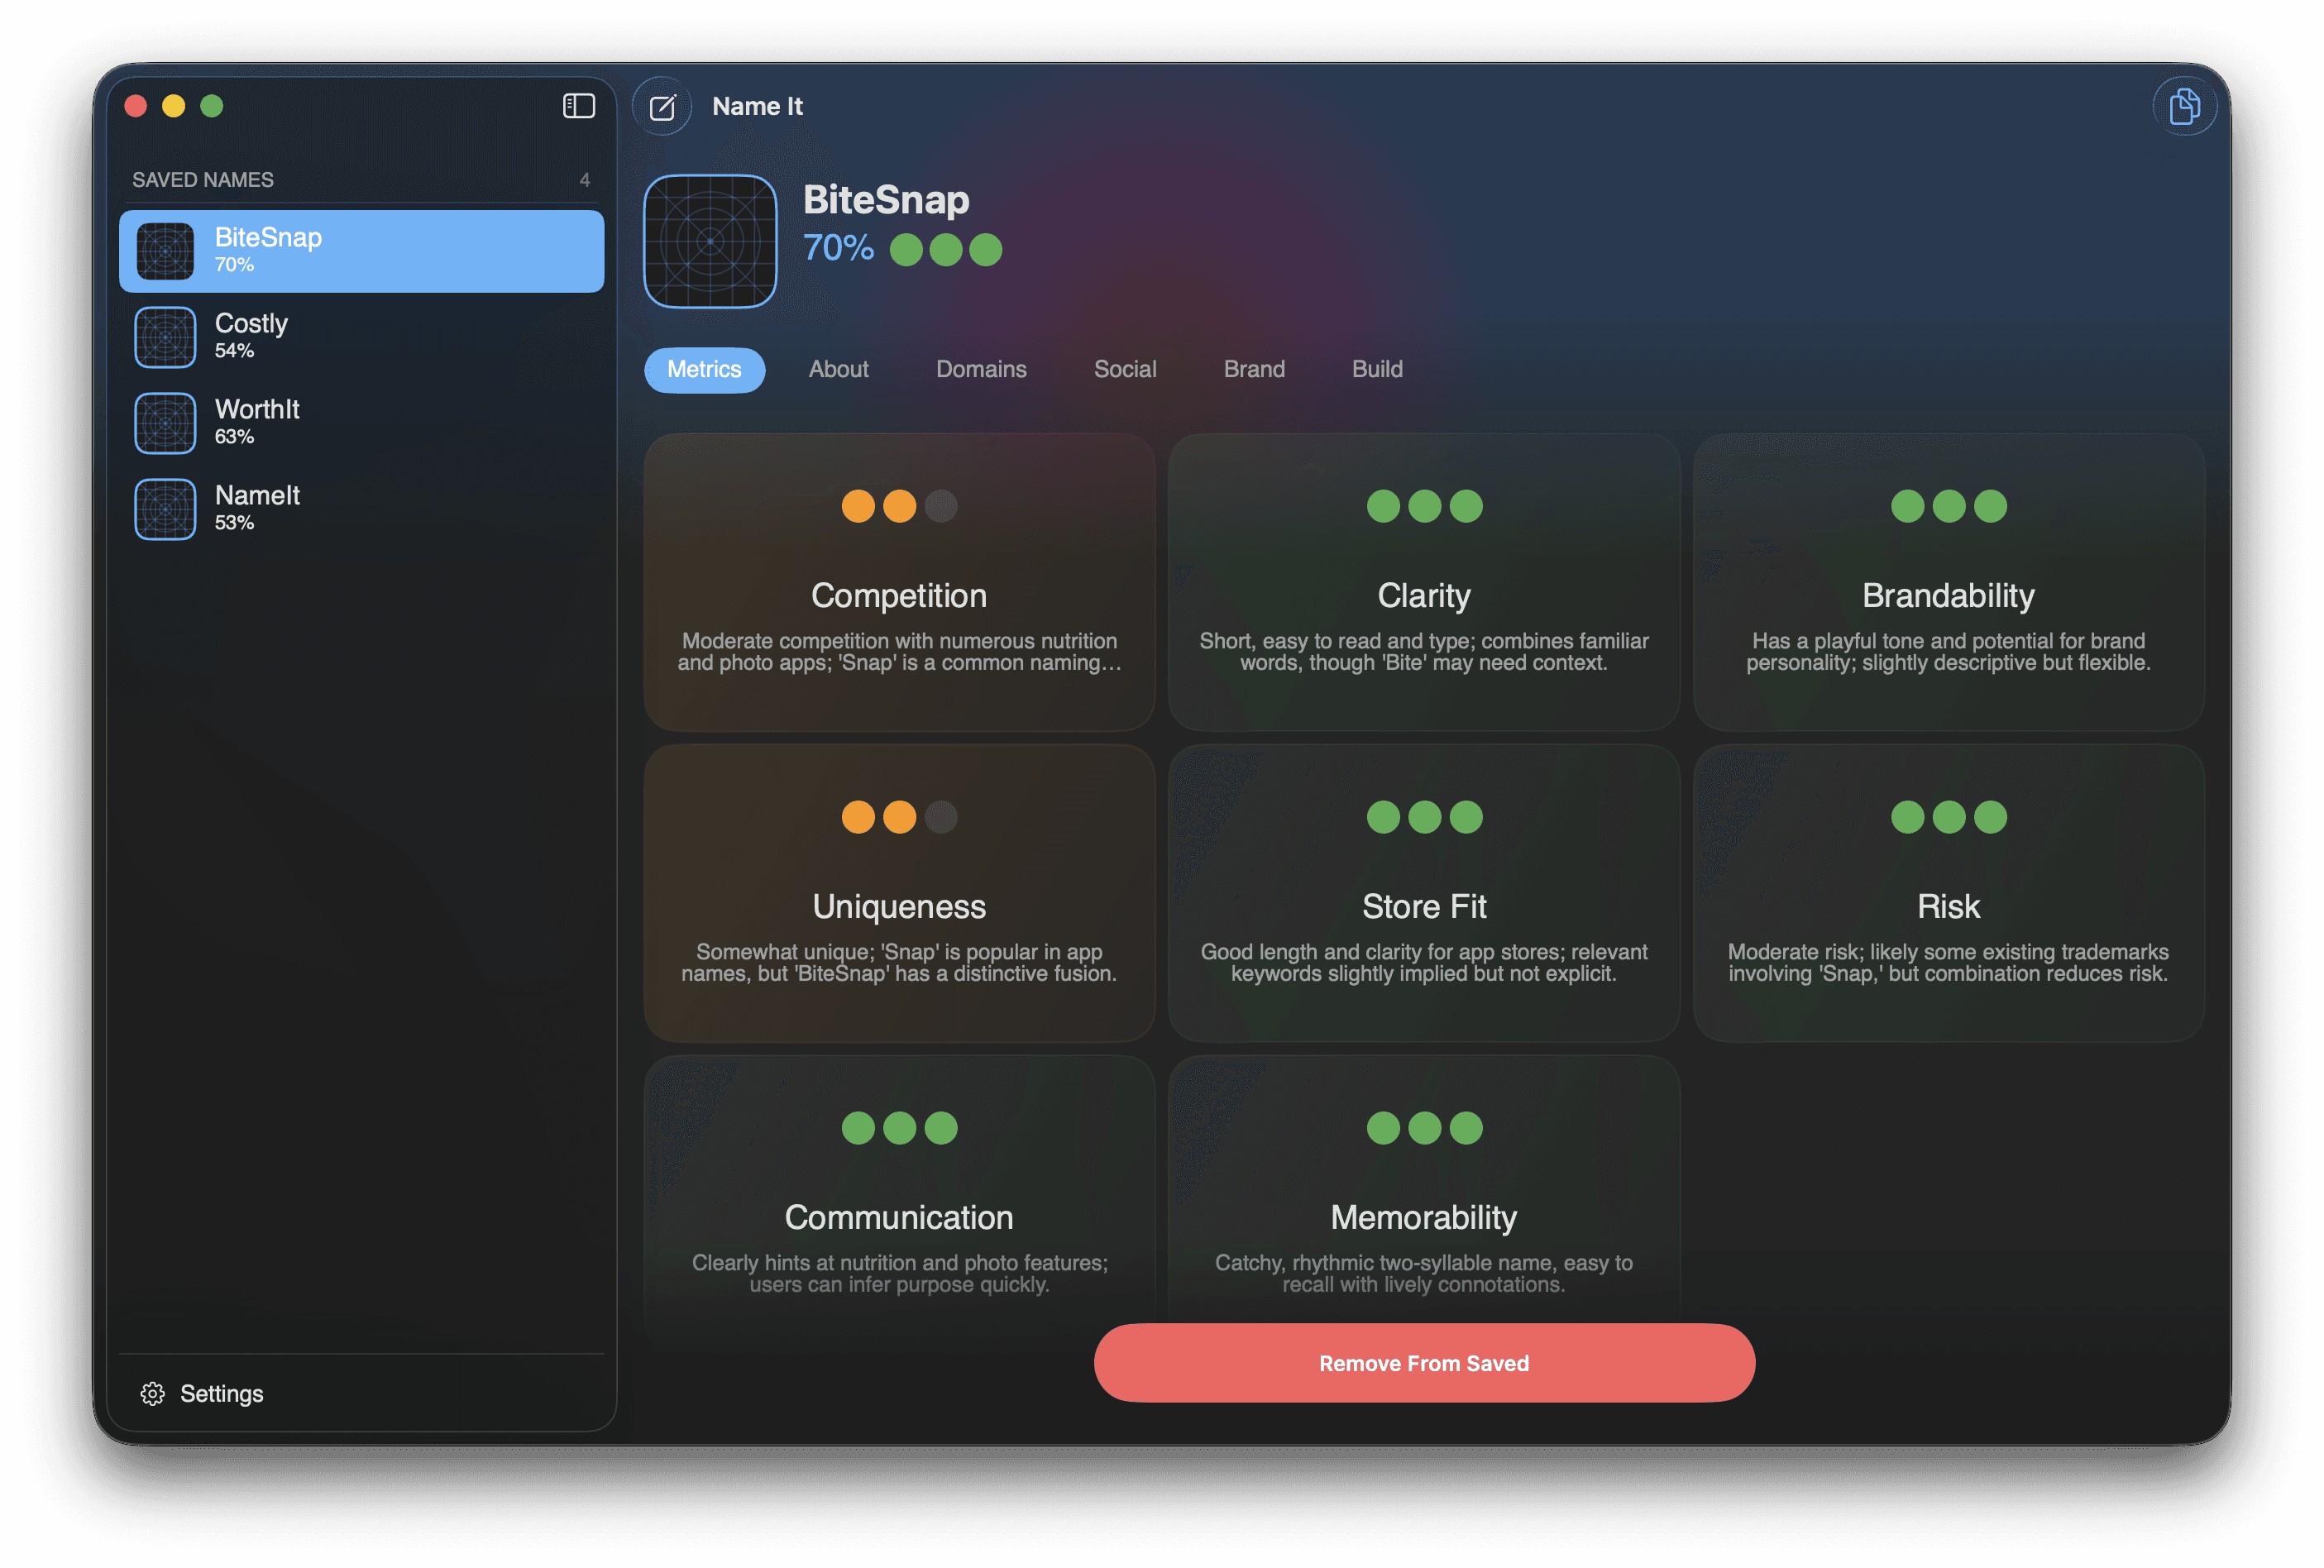Image resolution: width=2324 pixels, height=1568 pixels.
Task: Click the new name compose icon
Action: click(662, 106)
